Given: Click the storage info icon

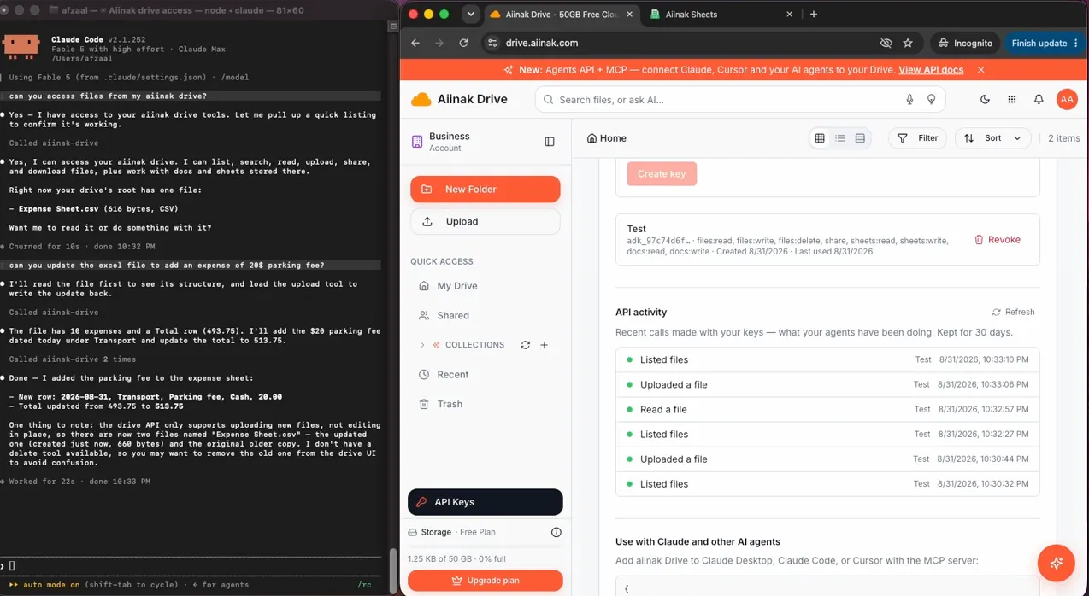Looking at the screenshot, I should tap(556, 532).
